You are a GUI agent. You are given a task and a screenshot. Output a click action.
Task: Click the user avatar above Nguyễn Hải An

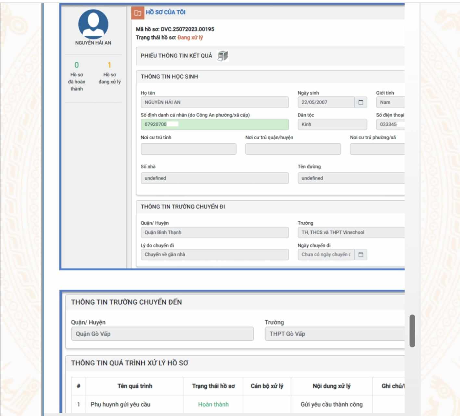point(93,24)
